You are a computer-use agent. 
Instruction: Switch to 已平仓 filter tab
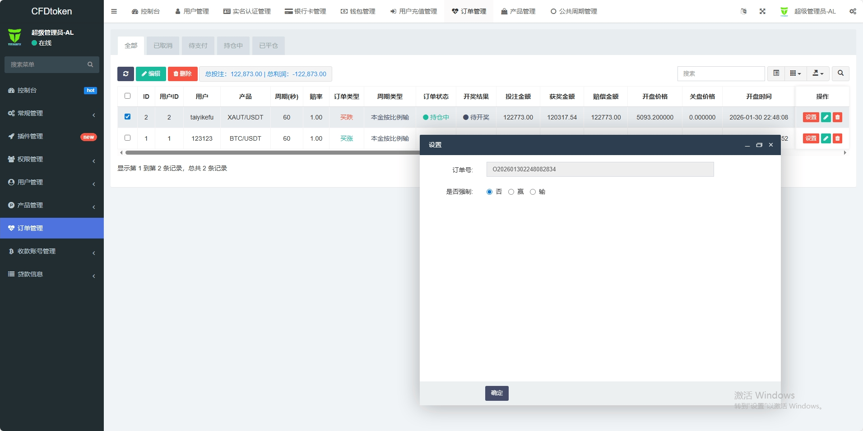[x=269, y=46]
